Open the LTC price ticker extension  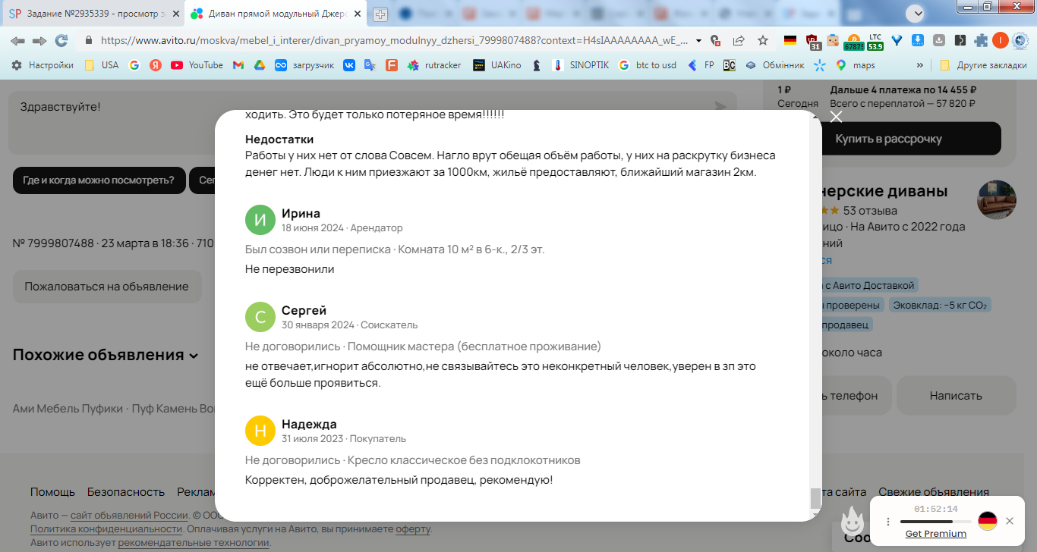[875, 41]
